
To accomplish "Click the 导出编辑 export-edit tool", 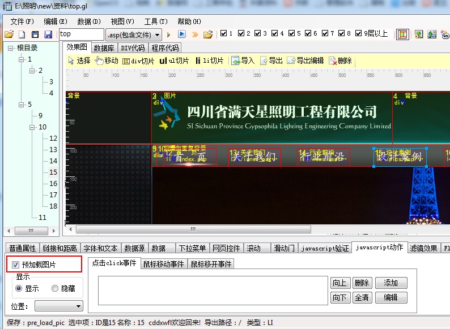I will point(305,60).
